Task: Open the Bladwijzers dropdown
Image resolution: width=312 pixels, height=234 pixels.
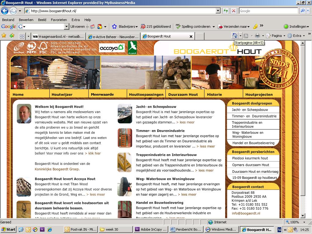Action: (125, 27)
